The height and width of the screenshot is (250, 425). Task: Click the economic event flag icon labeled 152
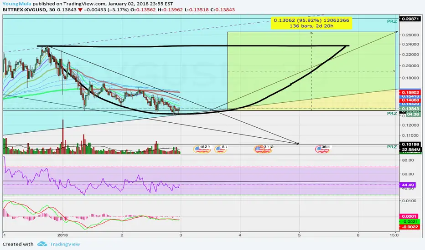click(x=202, y=149)
